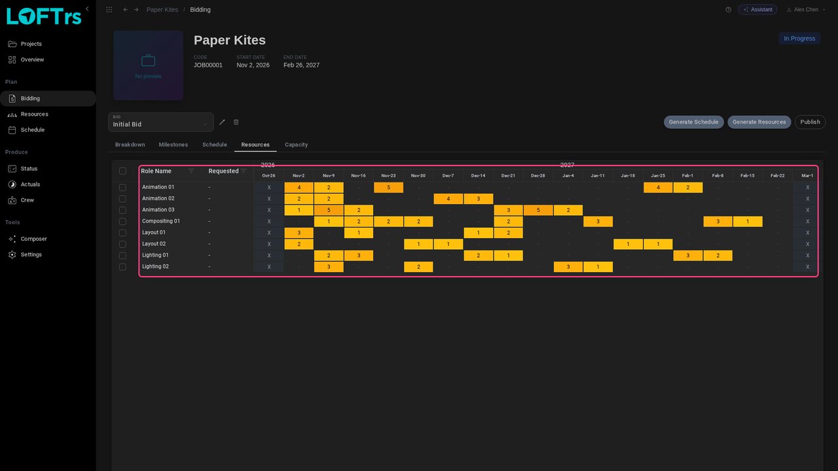Viewport: 838px width, 471px height.
Task: Open the Initial Bid dropdown
Action: 161,122
